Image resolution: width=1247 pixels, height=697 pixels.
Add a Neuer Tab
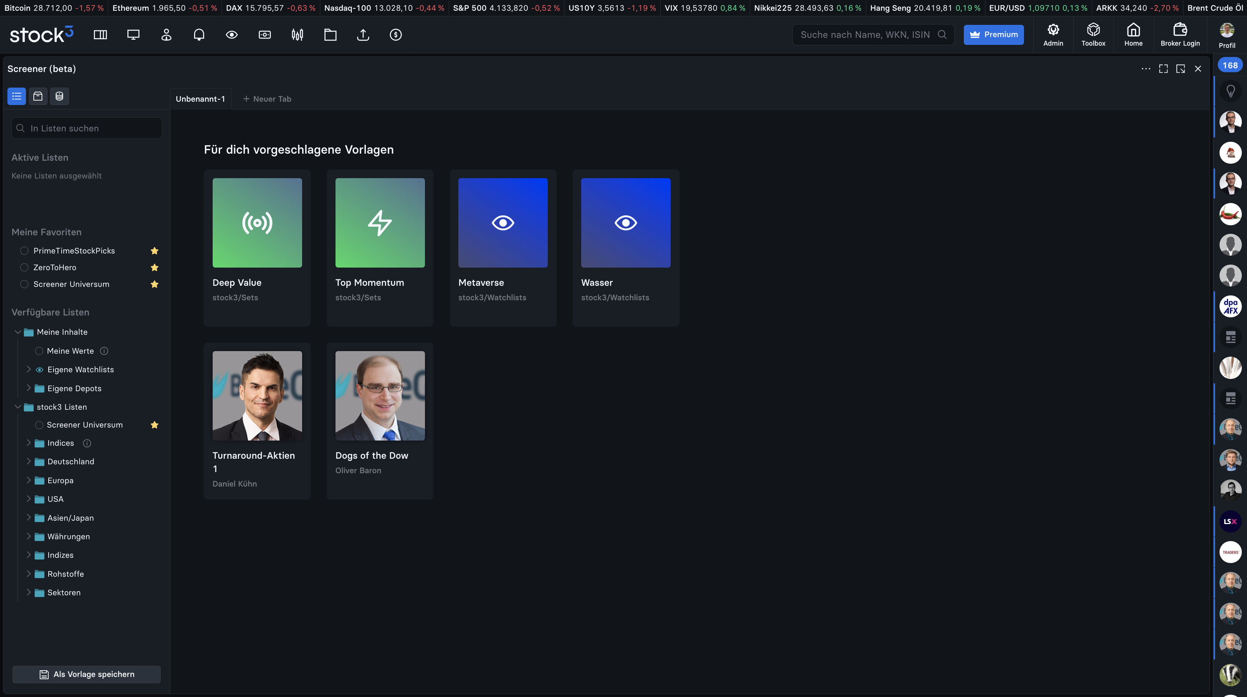click(x=267, y=99)
